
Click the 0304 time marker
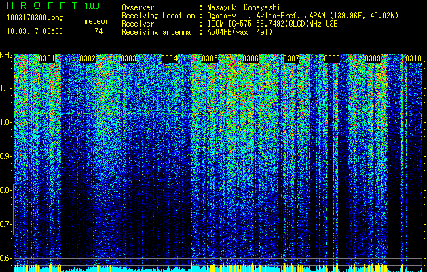(169, 58)
